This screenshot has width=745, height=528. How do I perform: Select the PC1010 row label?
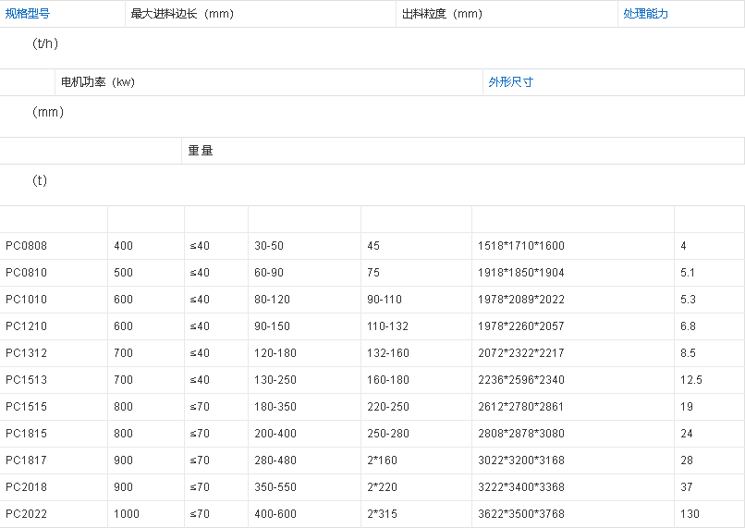pos(26,300)
